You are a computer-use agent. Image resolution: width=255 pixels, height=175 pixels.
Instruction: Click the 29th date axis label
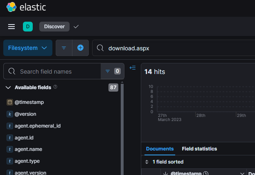click(241, 116)
